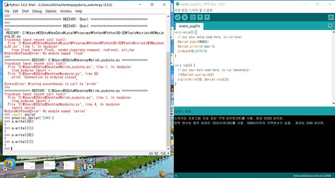Click the 'void setup() {' code line

point(186,33)
